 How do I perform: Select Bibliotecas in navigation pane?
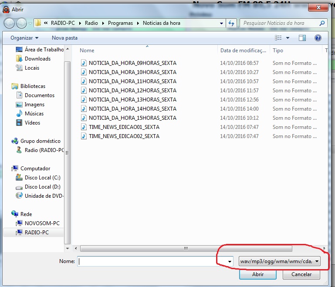(x=28, y=86)
